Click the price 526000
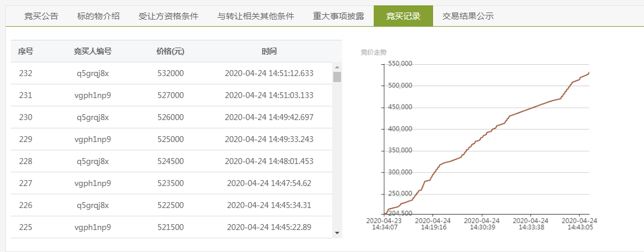The image size is (644, 252). (x=171, y=118)
